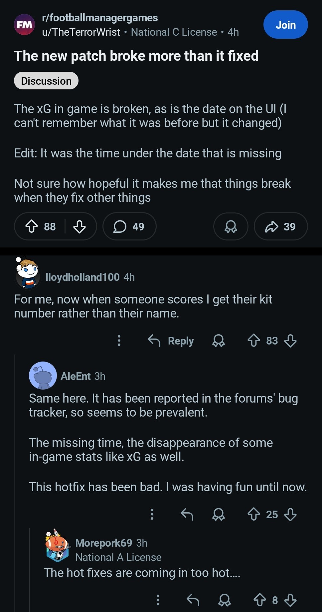Upvote AleEnt's comment
Image resolution: width=322 pixels, height=612 pixels.
pyautogui.click(x=254, y=514)
